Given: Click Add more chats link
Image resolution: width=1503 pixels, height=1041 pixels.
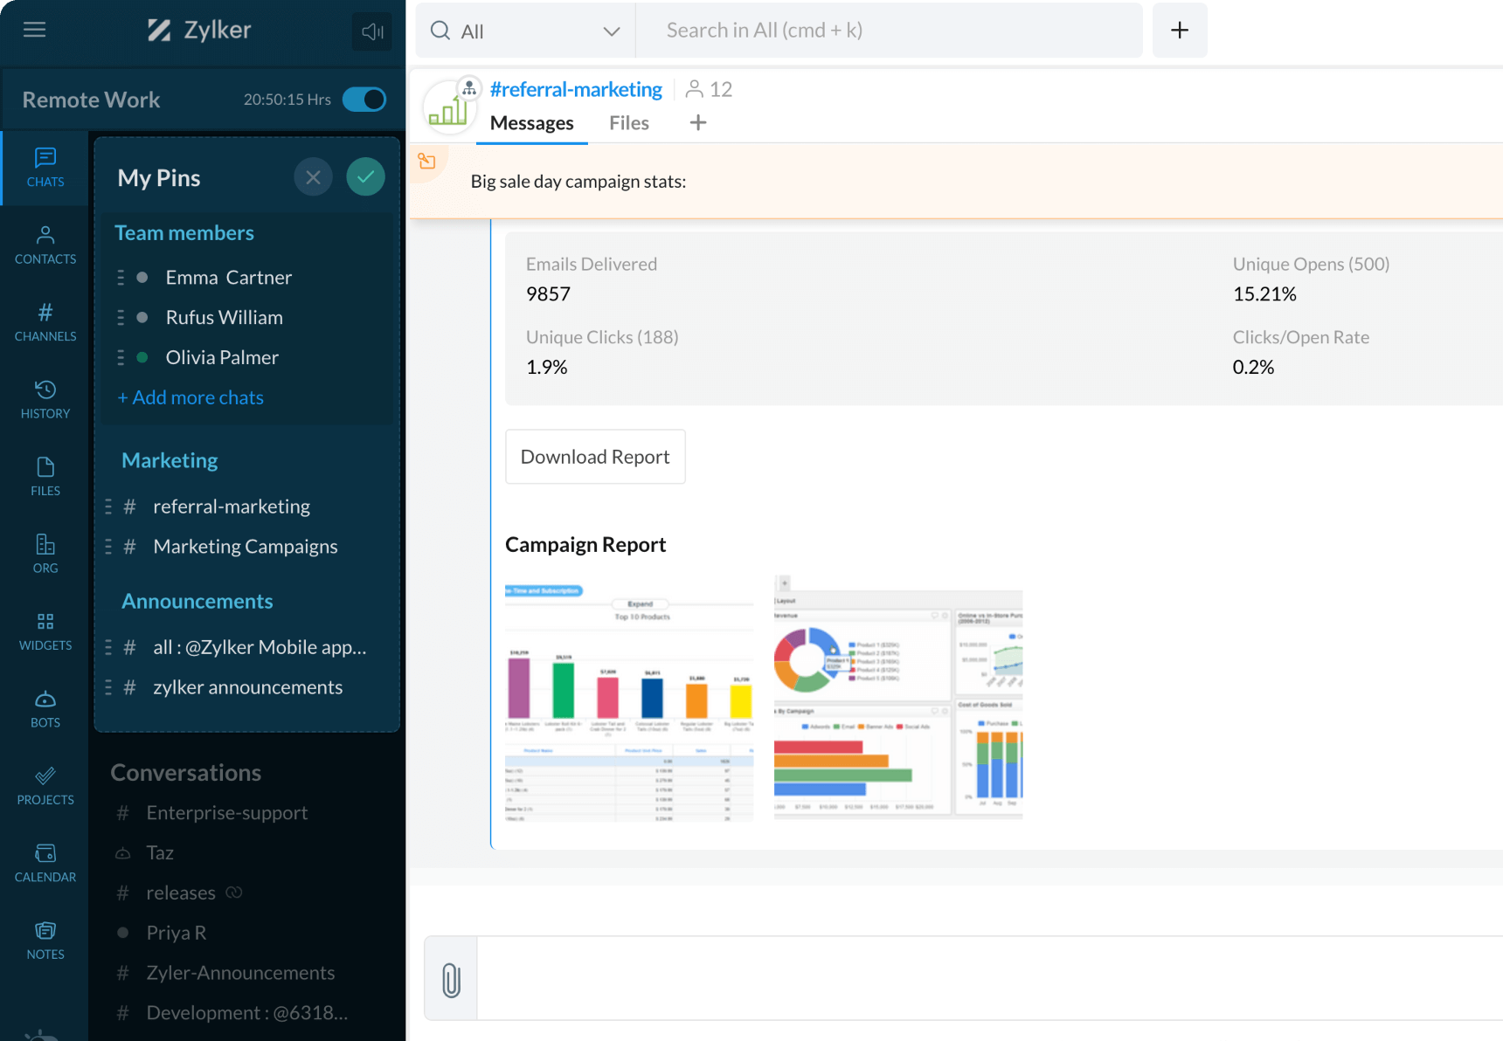Looking at the screenshot, I should point(190,397).
